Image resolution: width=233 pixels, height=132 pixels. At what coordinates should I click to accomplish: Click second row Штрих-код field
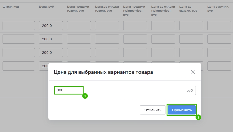click(19, 39)
